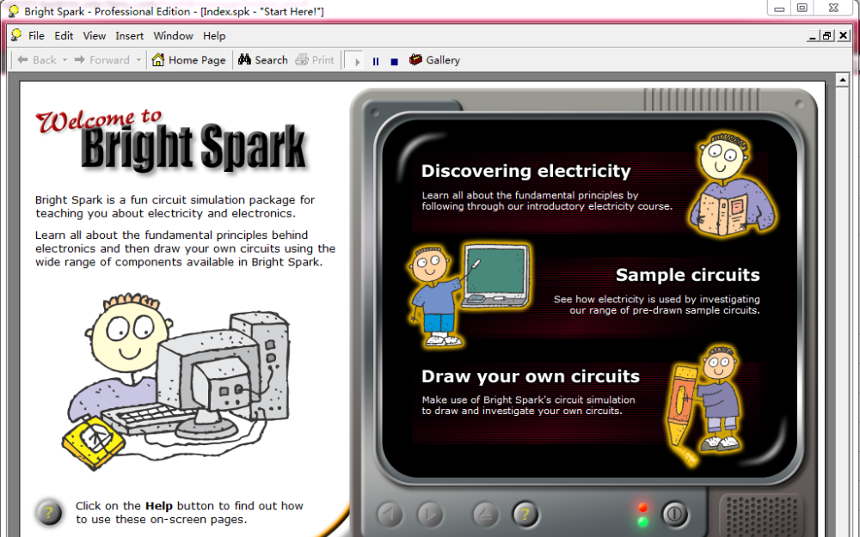
Task: Click the Welcome to Bright Spark logo
Action: point(172,142)
